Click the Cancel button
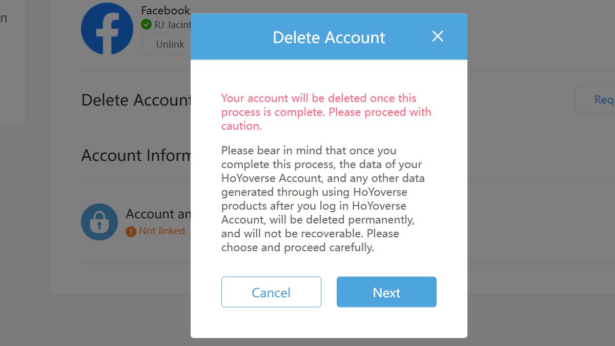Image resolution: width=615 pixels, height=346 pixels. [x=271, y=292]
